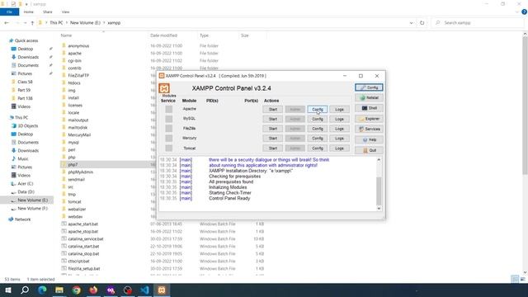Toggle the Apache service checkbox

(x=168, y=109)
